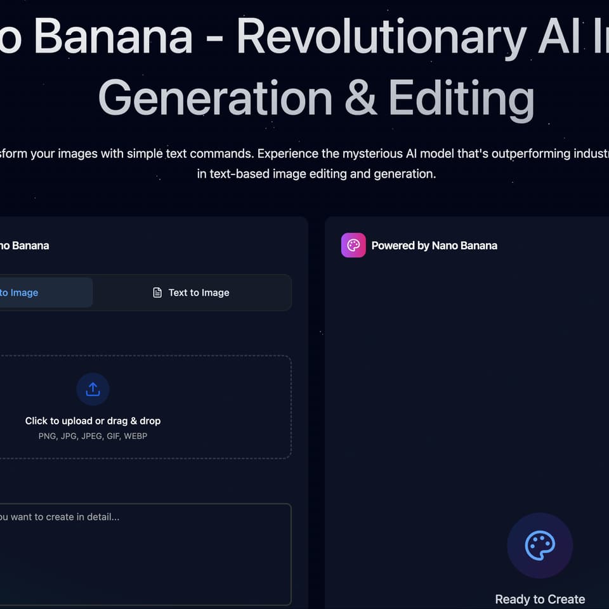
Task: Click 'PNG, JPG, JPEG, GIF, WEBP' formats text
Action: [x=93, y=436]
